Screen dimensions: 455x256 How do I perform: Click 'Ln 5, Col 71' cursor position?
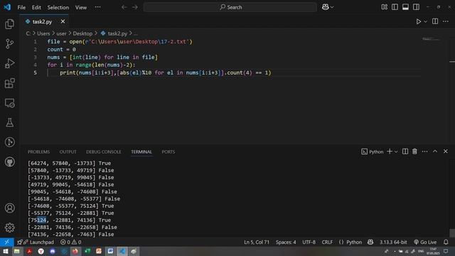tap(257, 242)
